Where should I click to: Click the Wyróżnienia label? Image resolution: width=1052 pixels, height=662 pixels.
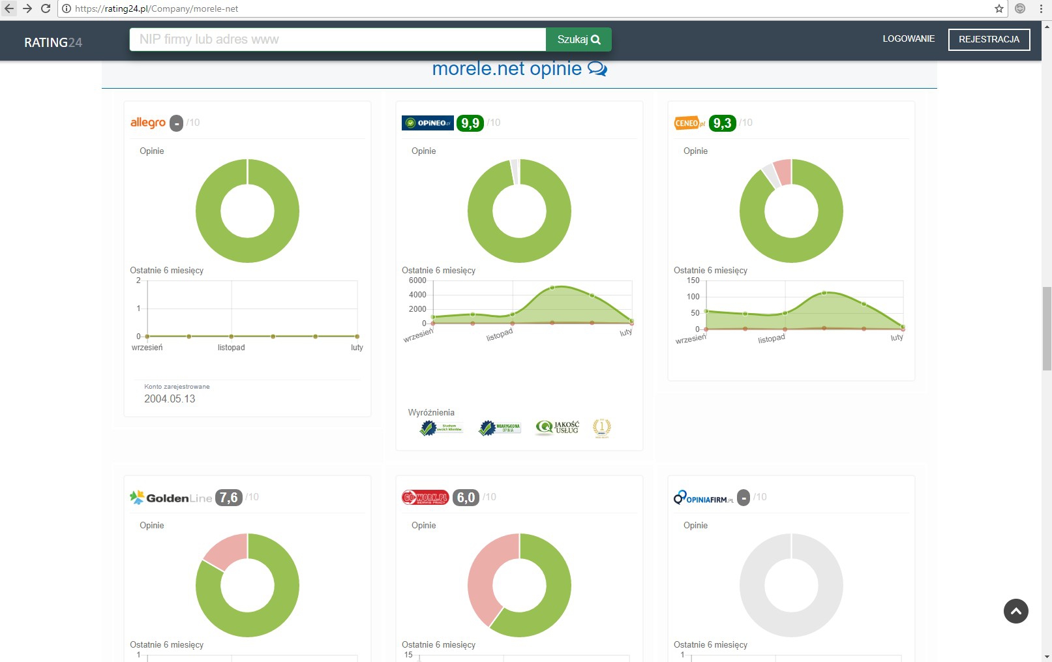pyautogui.click(x=431, y=412)
